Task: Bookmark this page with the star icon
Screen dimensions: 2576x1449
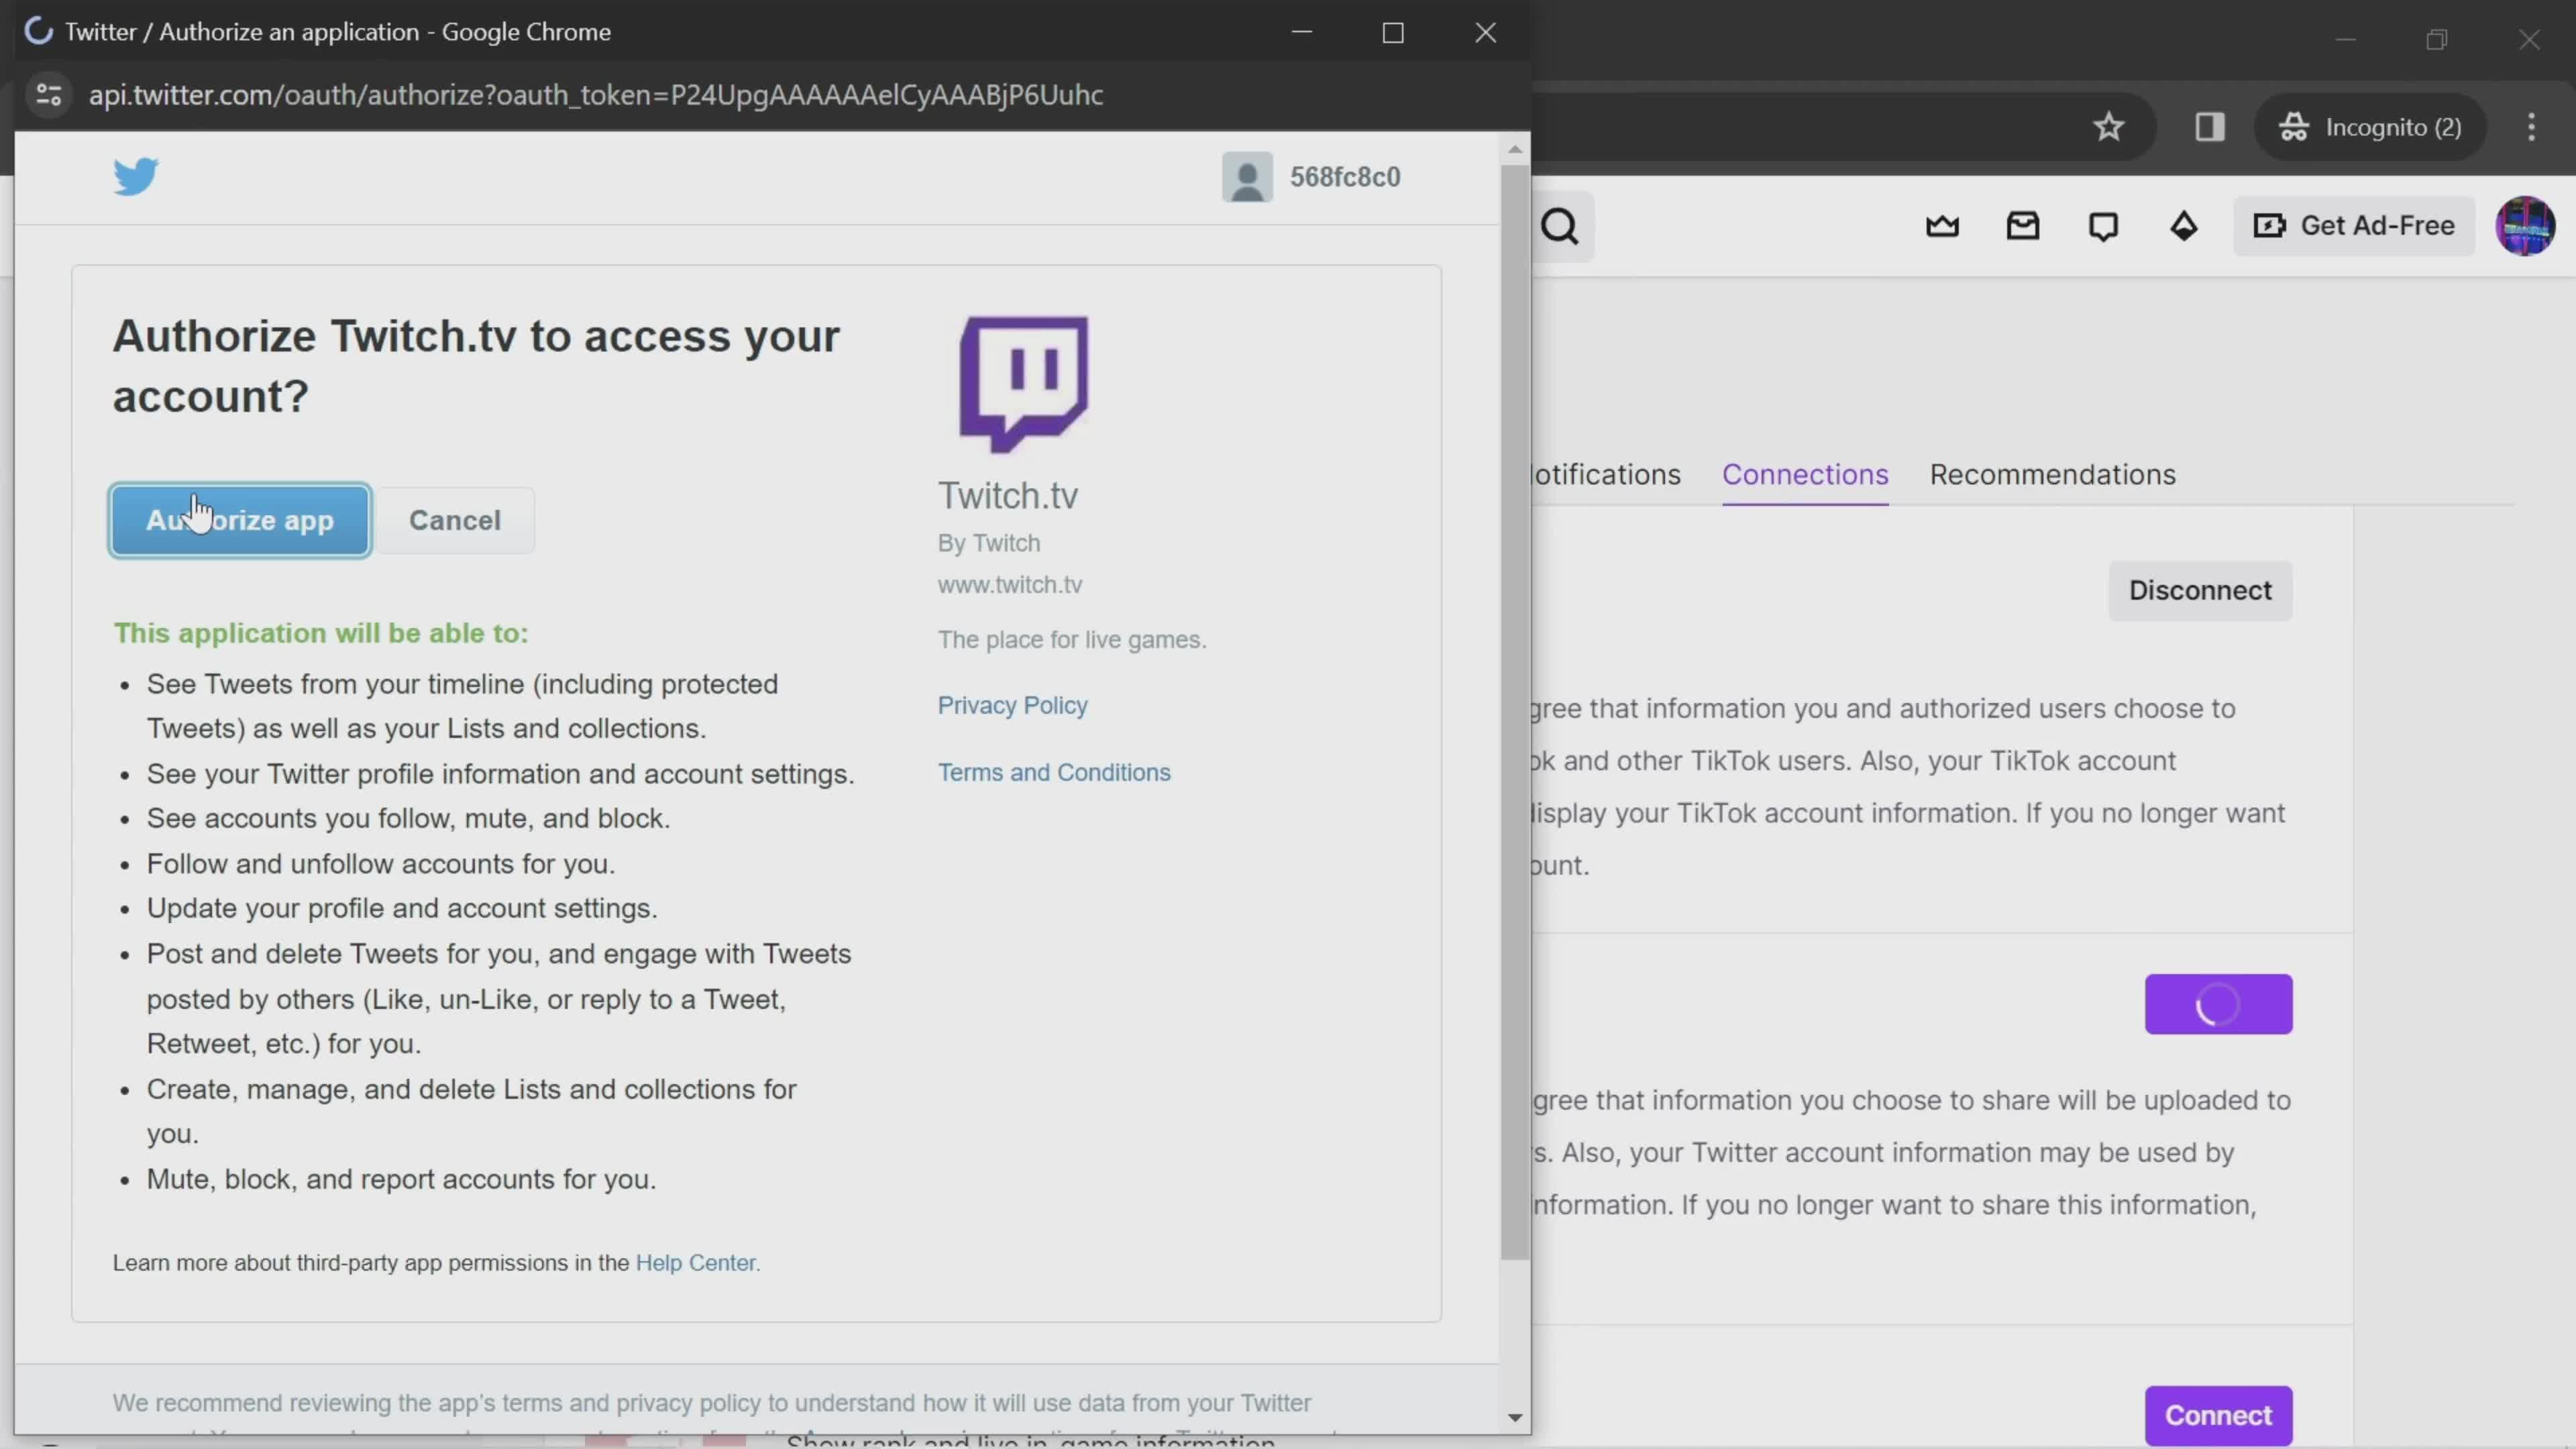Action: [x=2109, y=127]
